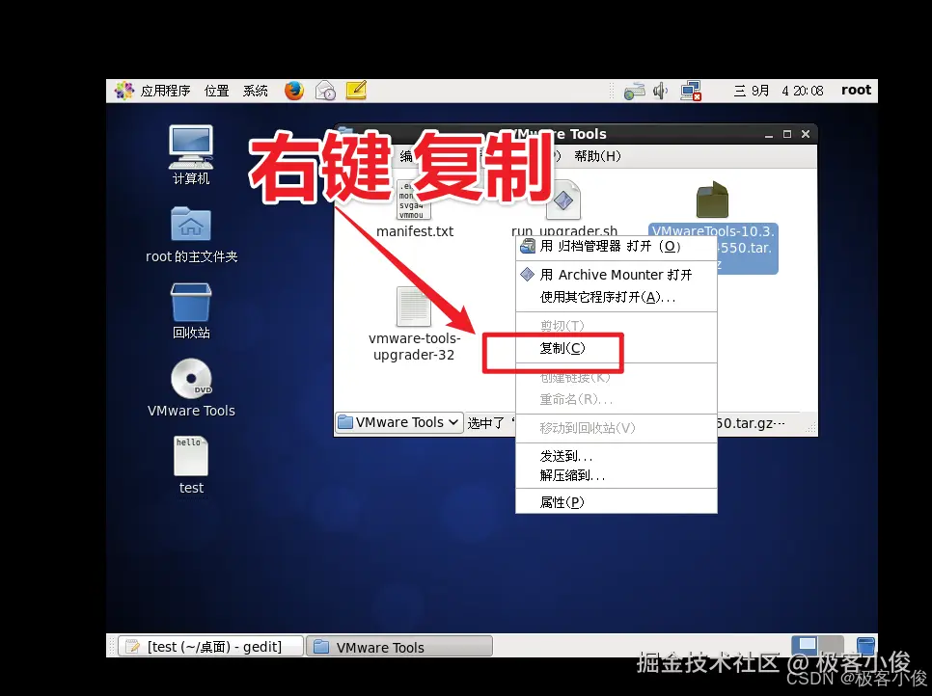Open the 系统 menu
The height and width of the screenshot is (696, 932).
(255, 91)
